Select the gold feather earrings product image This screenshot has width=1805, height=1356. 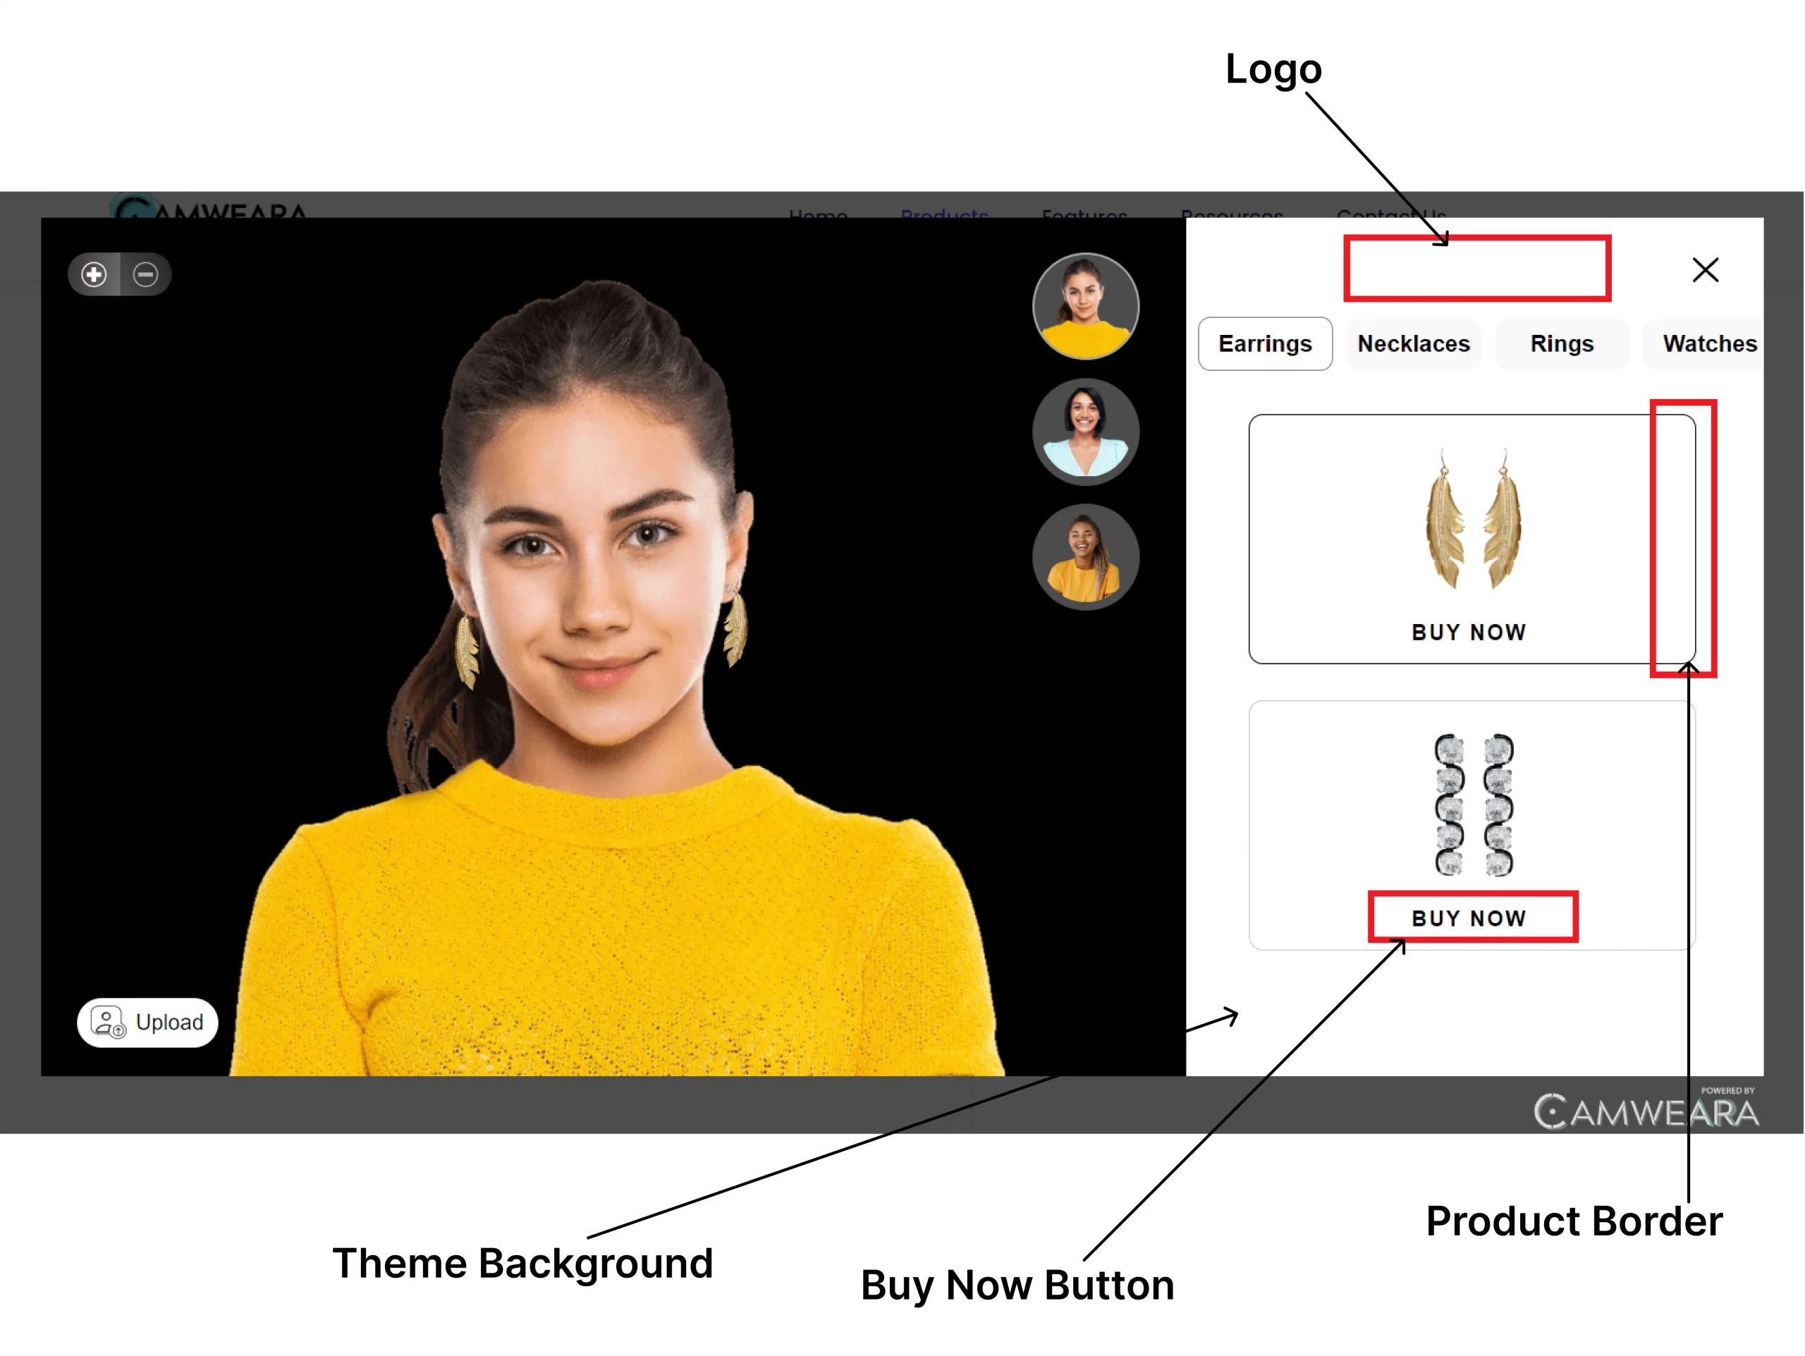(x=1474, y=518)
